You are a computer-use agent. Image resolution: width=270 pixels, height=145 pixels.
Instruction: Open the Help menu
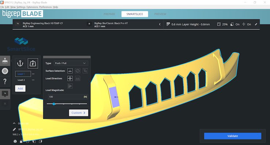click(55, 7)
